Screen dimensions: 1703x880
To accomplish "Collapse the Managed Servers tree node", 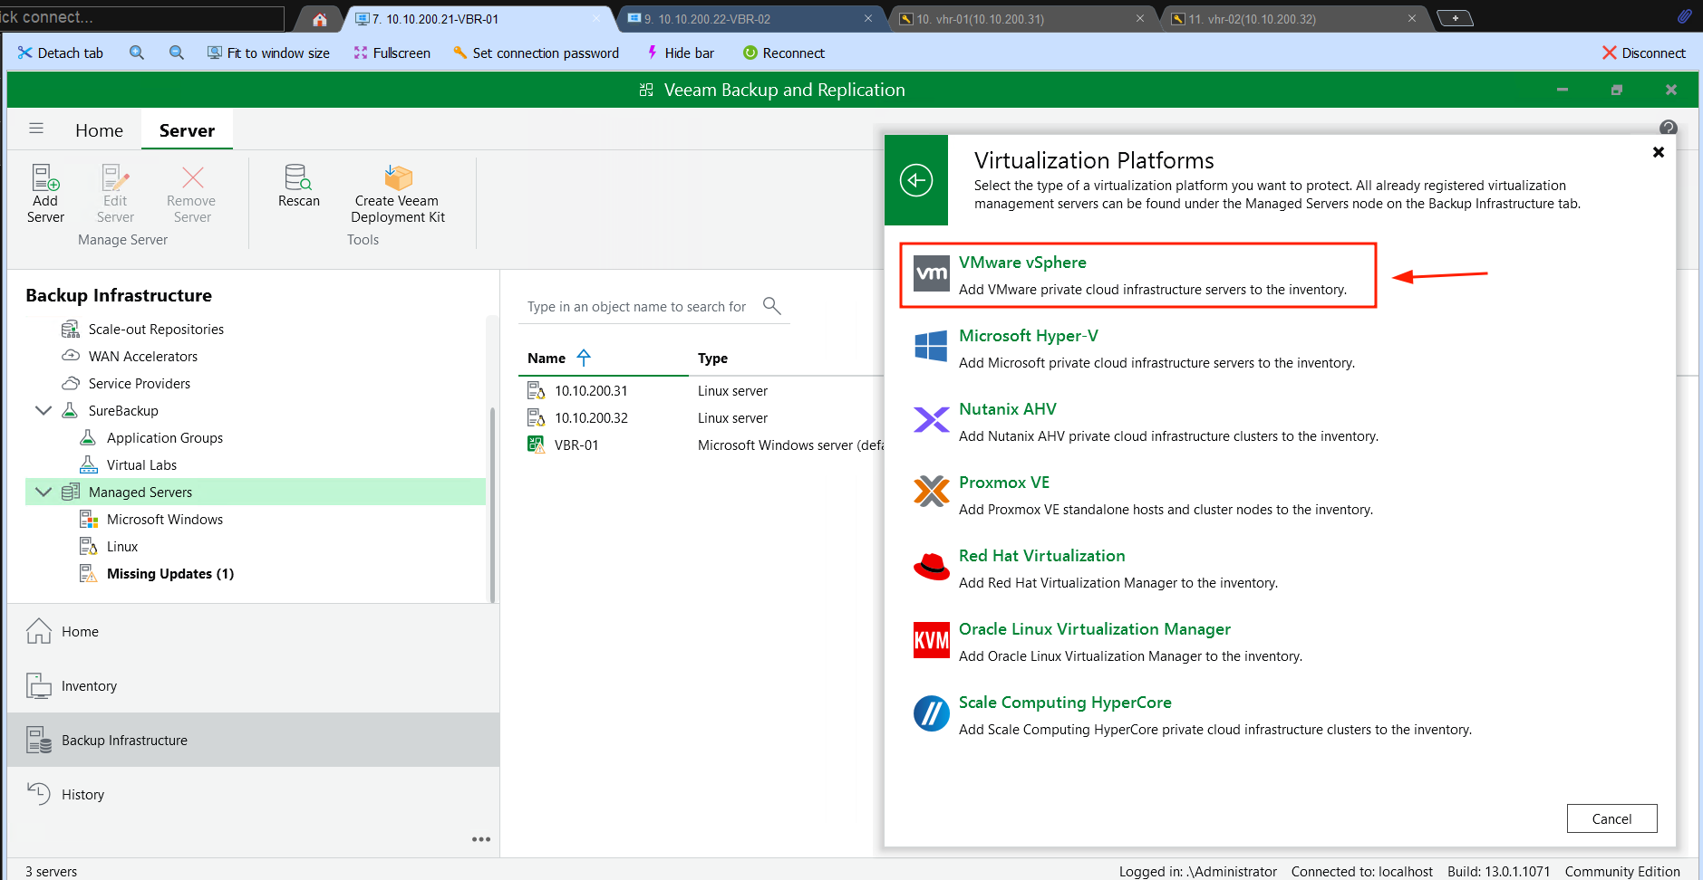I will (x=44, y=492).
